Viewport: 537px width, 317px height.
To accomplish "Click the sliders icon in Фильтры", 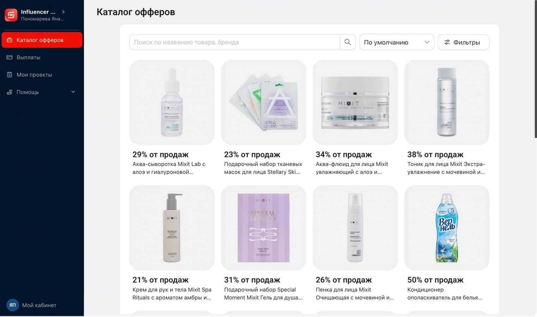I will pyautogui.click(x=447, y=42).
